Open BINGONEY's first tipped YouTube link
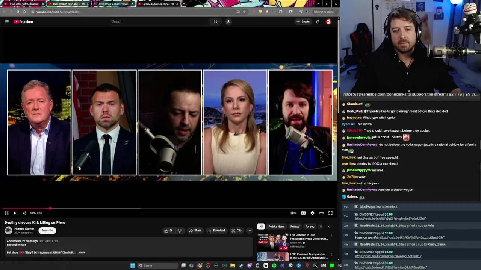Image resolution: width=481 pixels, height=270 pixels. pyautogui.click(x=390, y=219)
